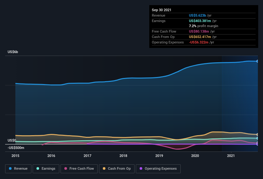Toggle the Operating Expenses legend button
The width and height of the screenshot is (263, 179).
158,169
